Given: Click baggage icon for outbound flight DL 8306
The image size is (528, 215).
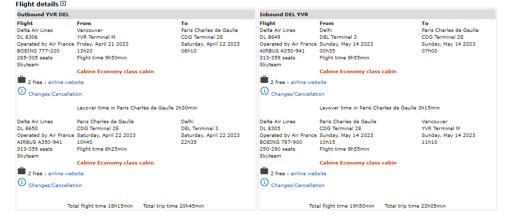Looking at the screenshot, I should [22, 80].
